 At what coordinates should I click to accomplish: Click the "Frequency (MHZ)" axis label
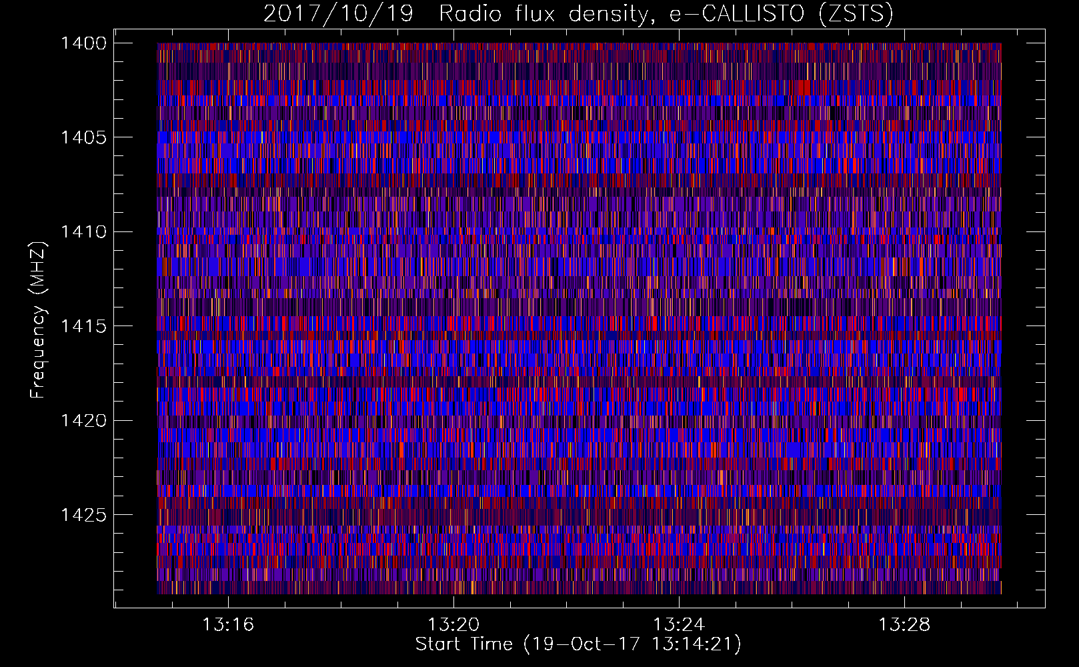click(x=38, y=320)
